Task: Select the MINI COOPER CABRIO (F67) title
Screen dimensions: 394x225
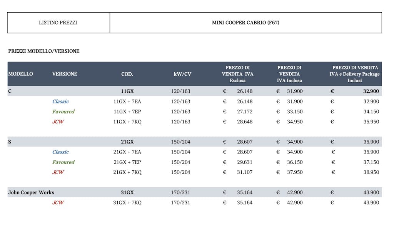Action: coord(245,23)
